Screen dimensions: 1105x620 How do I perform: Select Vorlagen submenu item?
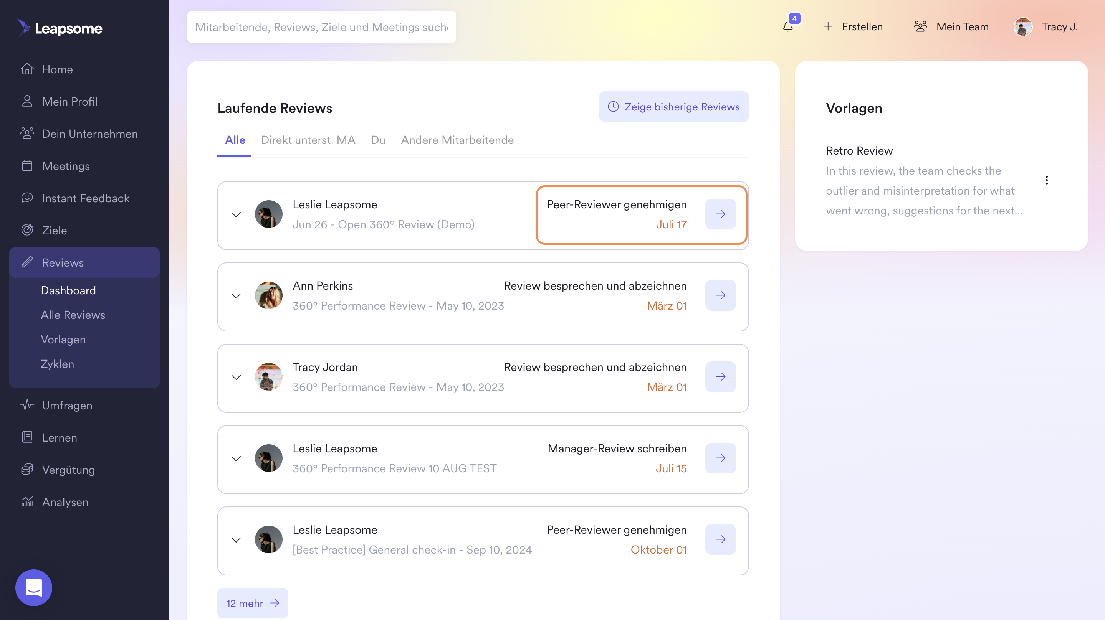(63, 339)
